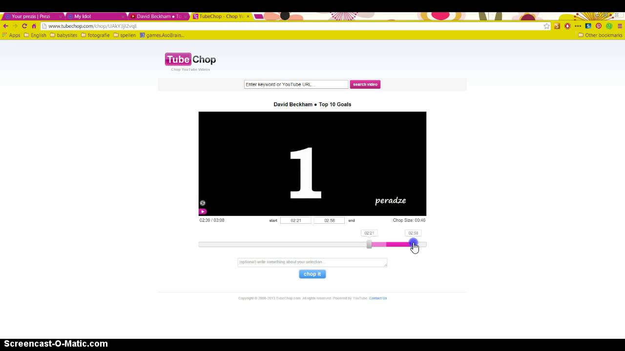The width and height of the screenshot is (625, 351).
Task: Go to the browser home page
Action: (34, 26)
